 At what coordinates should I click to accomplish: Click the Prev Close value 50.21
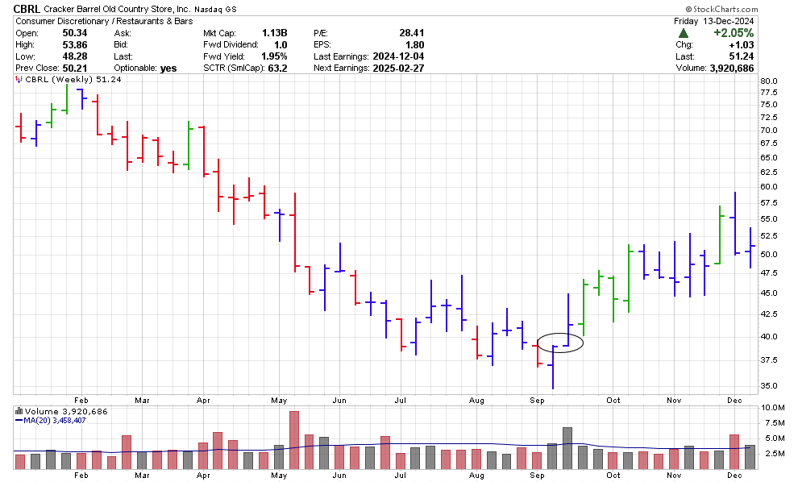[x=75, y=69]
